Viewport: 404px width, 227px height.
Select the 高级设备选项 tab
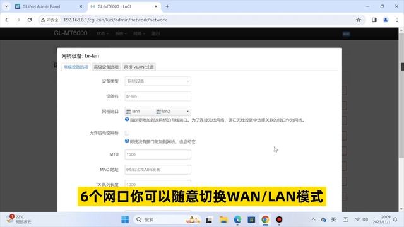tap(106, 67)
